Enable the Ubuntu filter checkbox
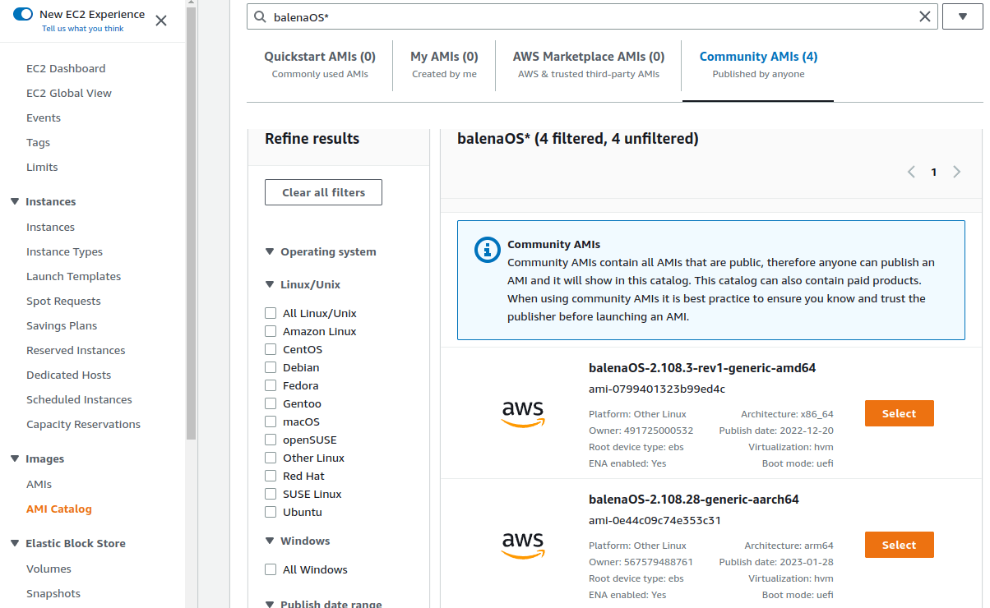 pyautogui.click(x=271, y=512)
